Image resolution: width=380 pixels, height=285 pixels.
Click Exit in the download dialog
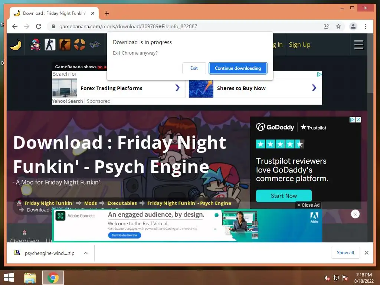194,68
